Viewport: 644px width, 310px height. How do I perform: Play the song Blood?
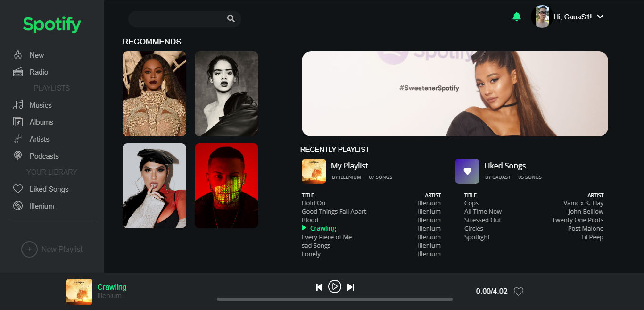click(x=310, y=220)
